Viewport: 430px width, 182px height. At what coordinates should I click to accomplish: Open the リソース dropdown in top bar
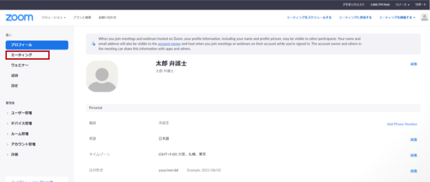(x=402, y=5)
